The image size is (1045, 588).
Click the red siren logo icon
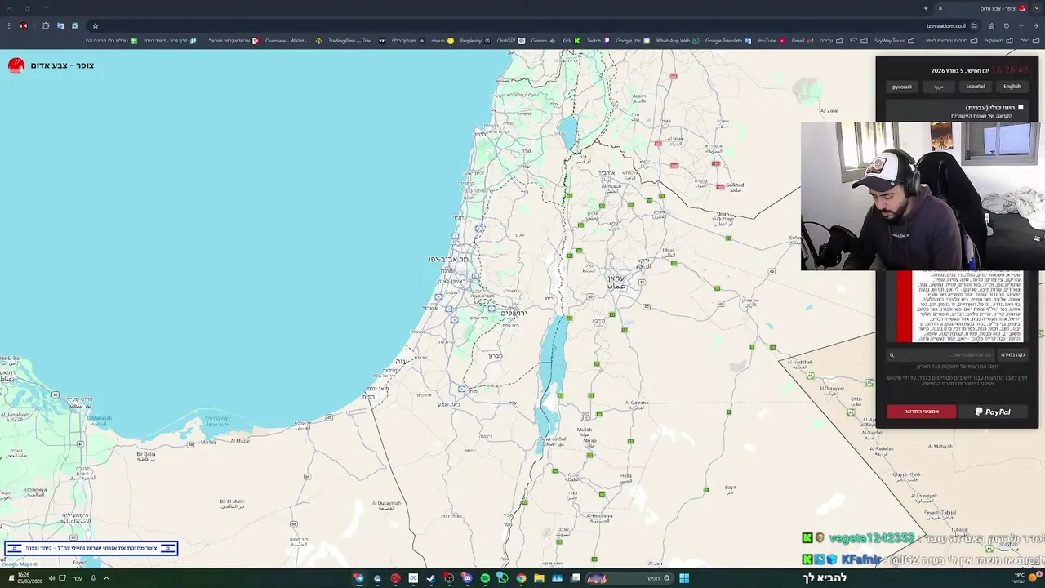[x=16, y=65]
